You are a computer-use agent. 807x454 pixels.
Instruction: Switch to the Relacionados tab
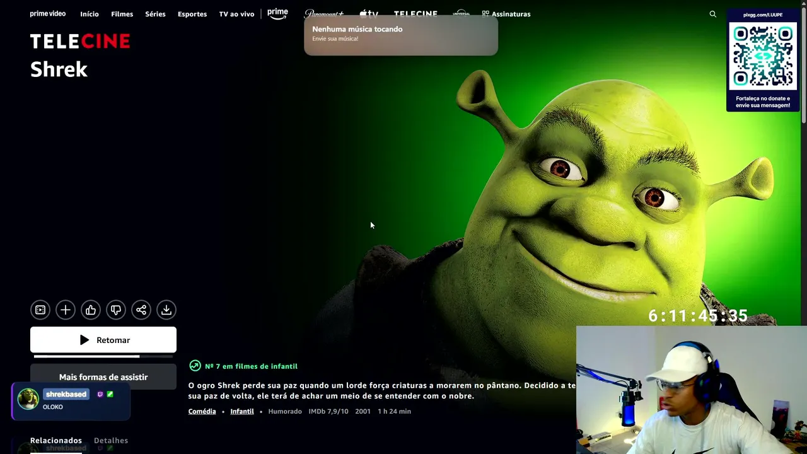point(56,440)
